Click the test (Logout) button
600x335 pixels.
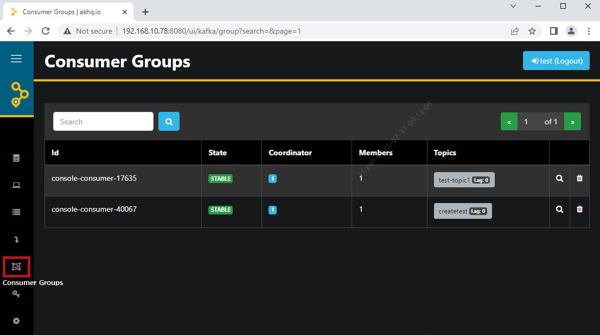[x=556, y=61]
